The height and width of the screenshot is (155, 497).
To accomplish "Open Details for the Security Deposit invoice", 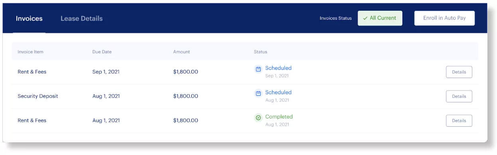I will pyautogui.click(x=459, y=96).
